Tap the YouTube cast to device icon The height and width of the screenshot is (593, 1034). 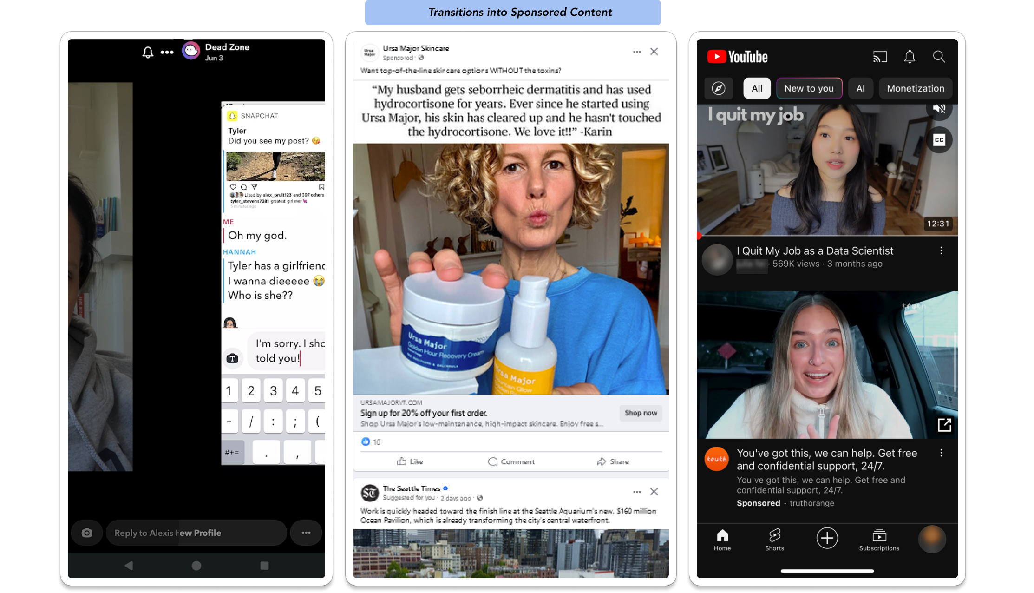coord(879,57)
